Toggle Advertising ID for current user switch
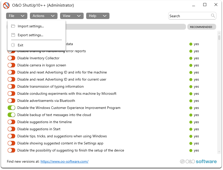The image size is (223, 170). [11, 80]
